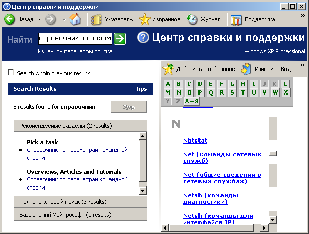309x234 pixels.
Task: Jump to letter A in index
Action: click(168, 84)
